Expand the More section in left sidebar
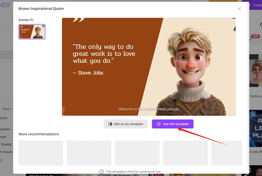This screenshot has height=176, width=262. tap(7, 109)
